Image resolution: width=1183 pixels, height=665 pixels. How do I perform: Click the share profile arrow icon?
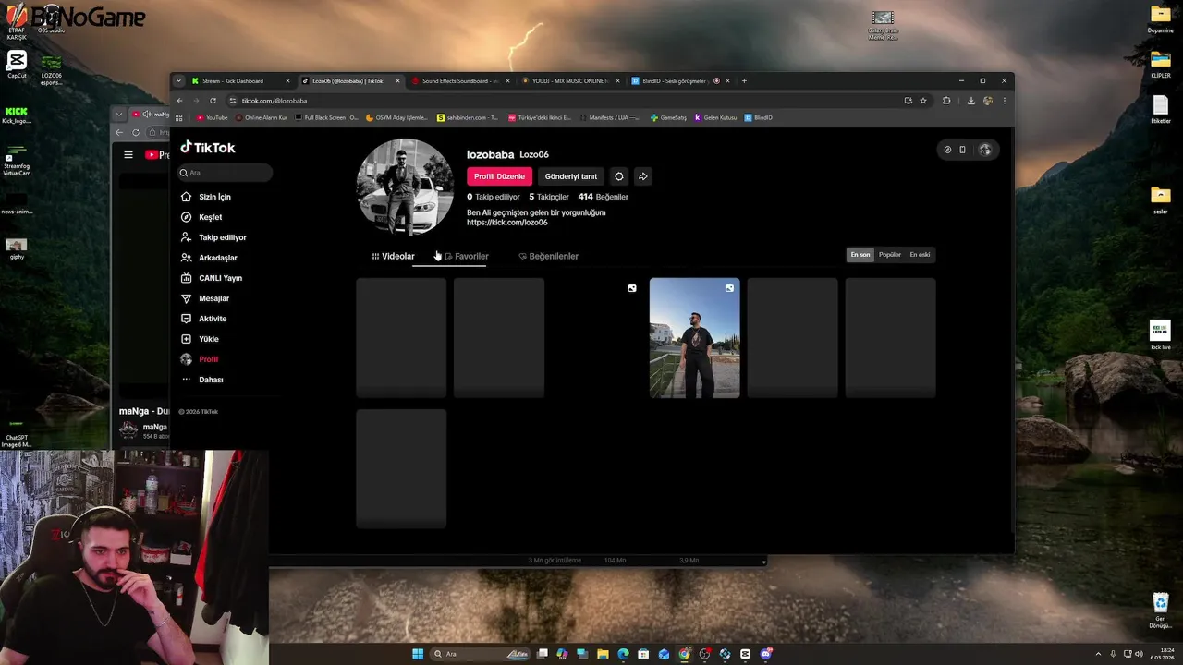coord(643,176)
